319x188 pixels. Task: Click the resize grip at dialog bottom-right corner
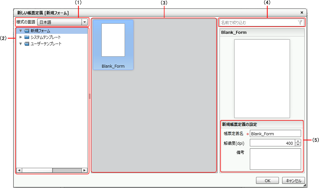pyautogui.click(x=304, y=185)
